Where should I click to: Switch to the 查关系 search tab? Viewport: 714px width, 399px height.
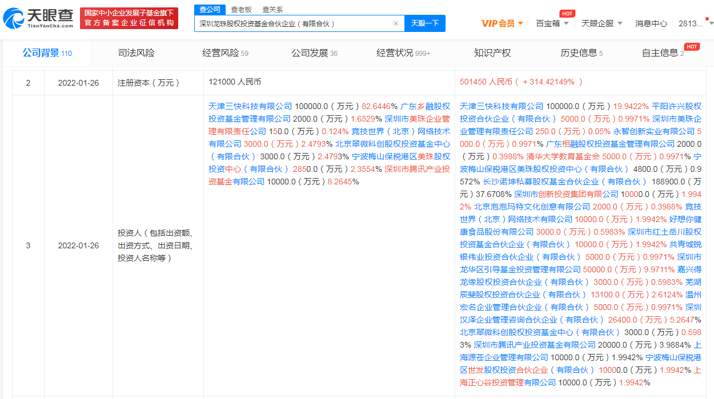[x=272, y=9]
